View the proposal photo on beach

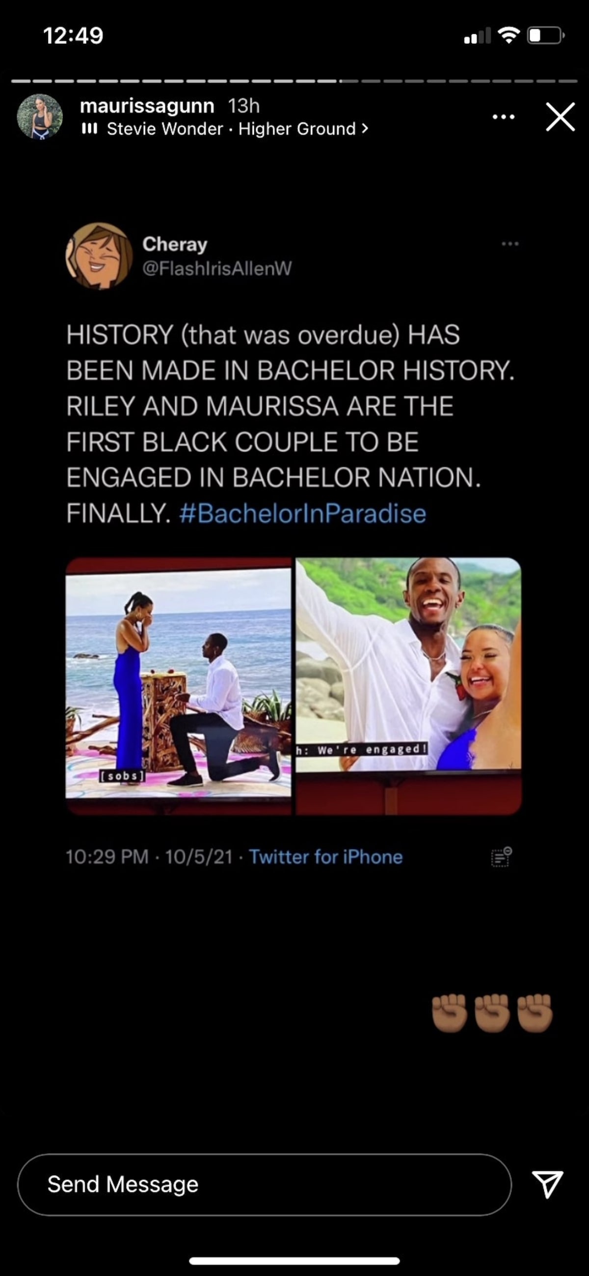(x=179, y=685)
